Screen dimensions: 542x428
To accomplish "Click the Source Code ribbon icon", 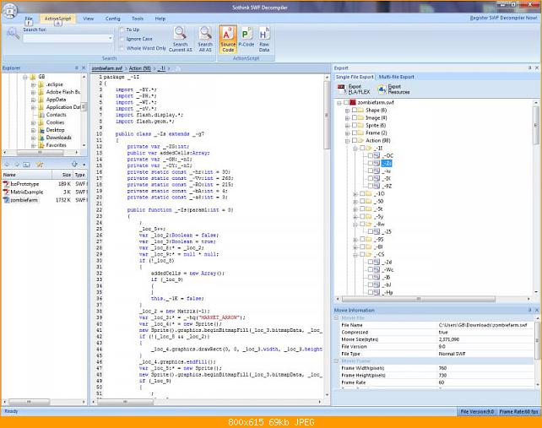I will coord(228,39).
